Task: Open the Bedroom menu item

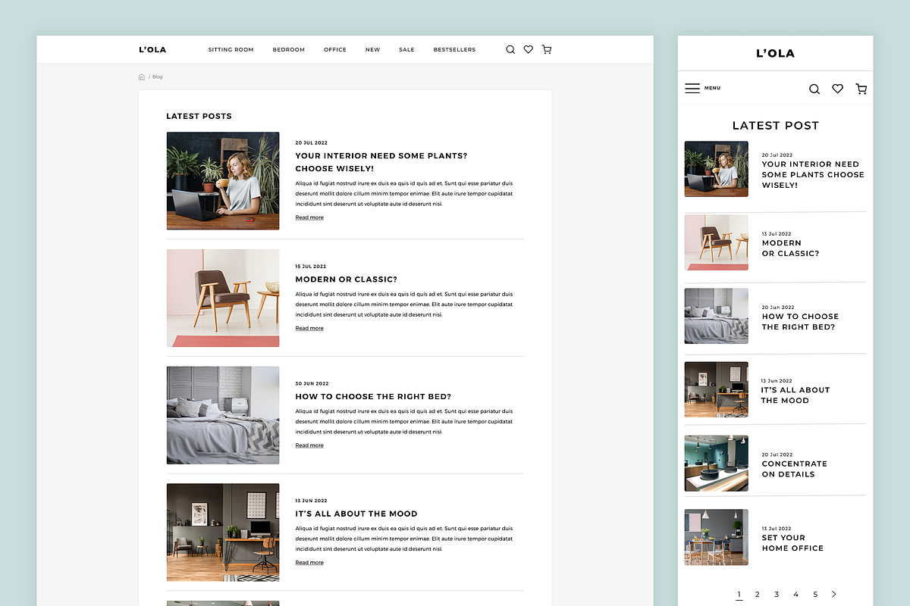Action: [x=289, y=50]
